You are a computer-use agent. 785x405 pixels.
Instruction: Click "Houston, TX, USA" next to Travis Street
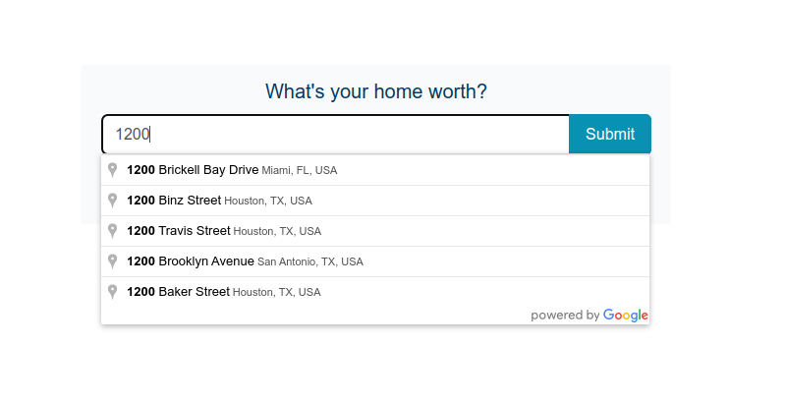[x=277, y=232]
